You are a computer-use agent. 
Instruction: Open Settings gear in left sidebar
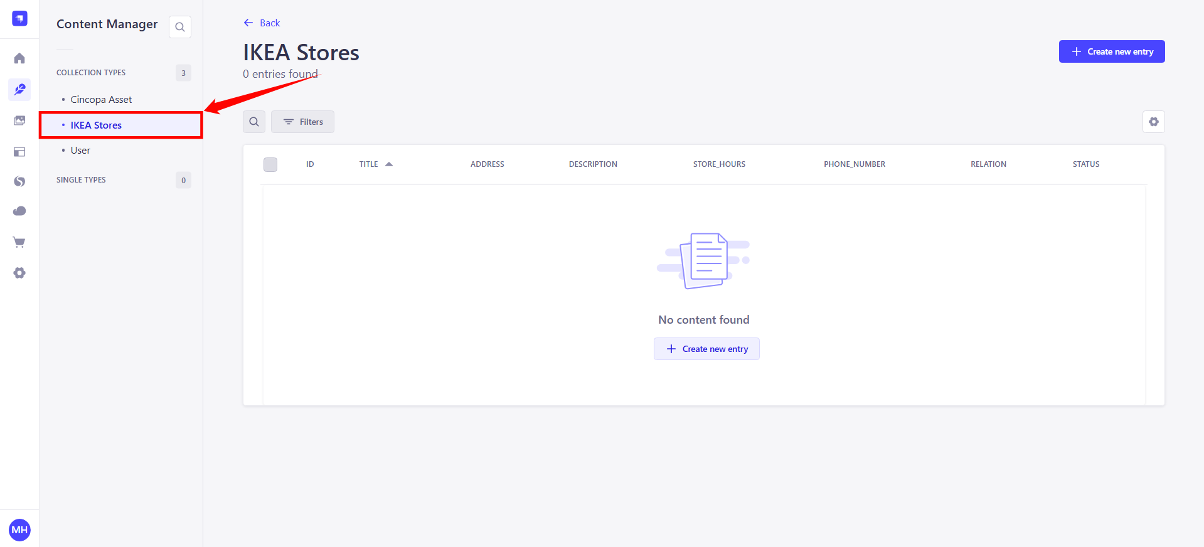[19, 273]
